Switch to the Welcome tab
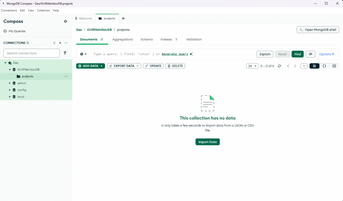Screen dimensions: 343x201 coord(83,18)
